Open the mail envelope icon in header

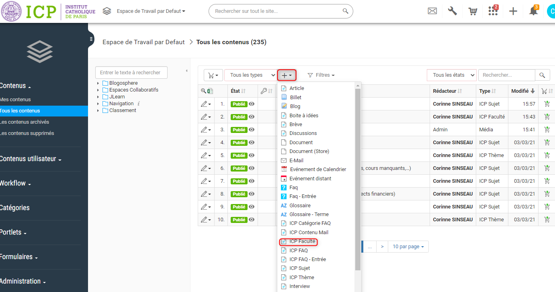click(x=432, y=11)
